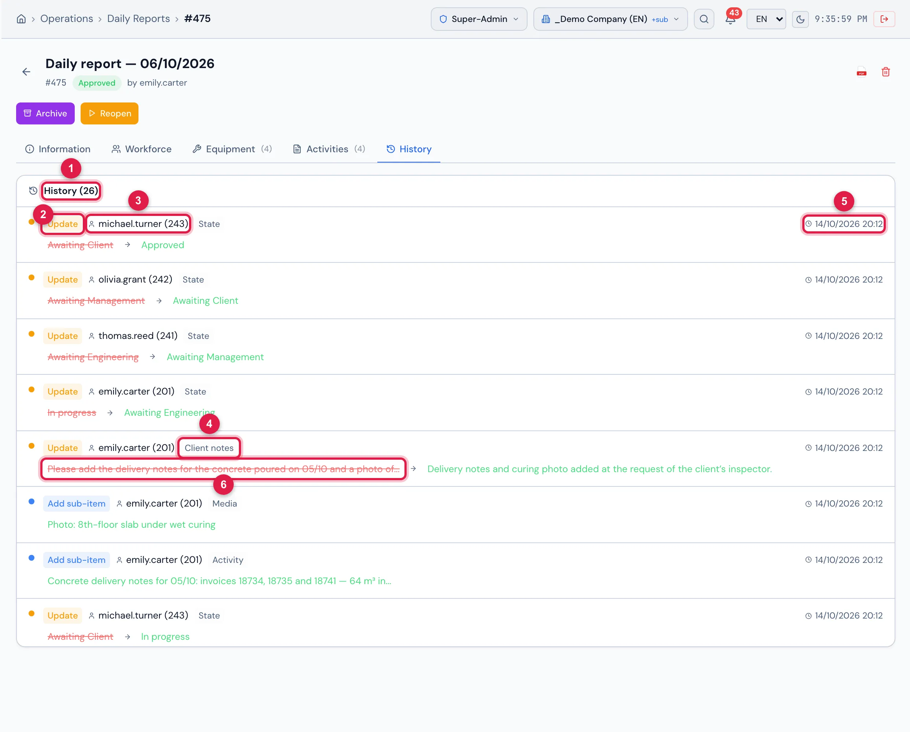Click the olivia.grant (242) user name
910x732 pixels.
135,279
